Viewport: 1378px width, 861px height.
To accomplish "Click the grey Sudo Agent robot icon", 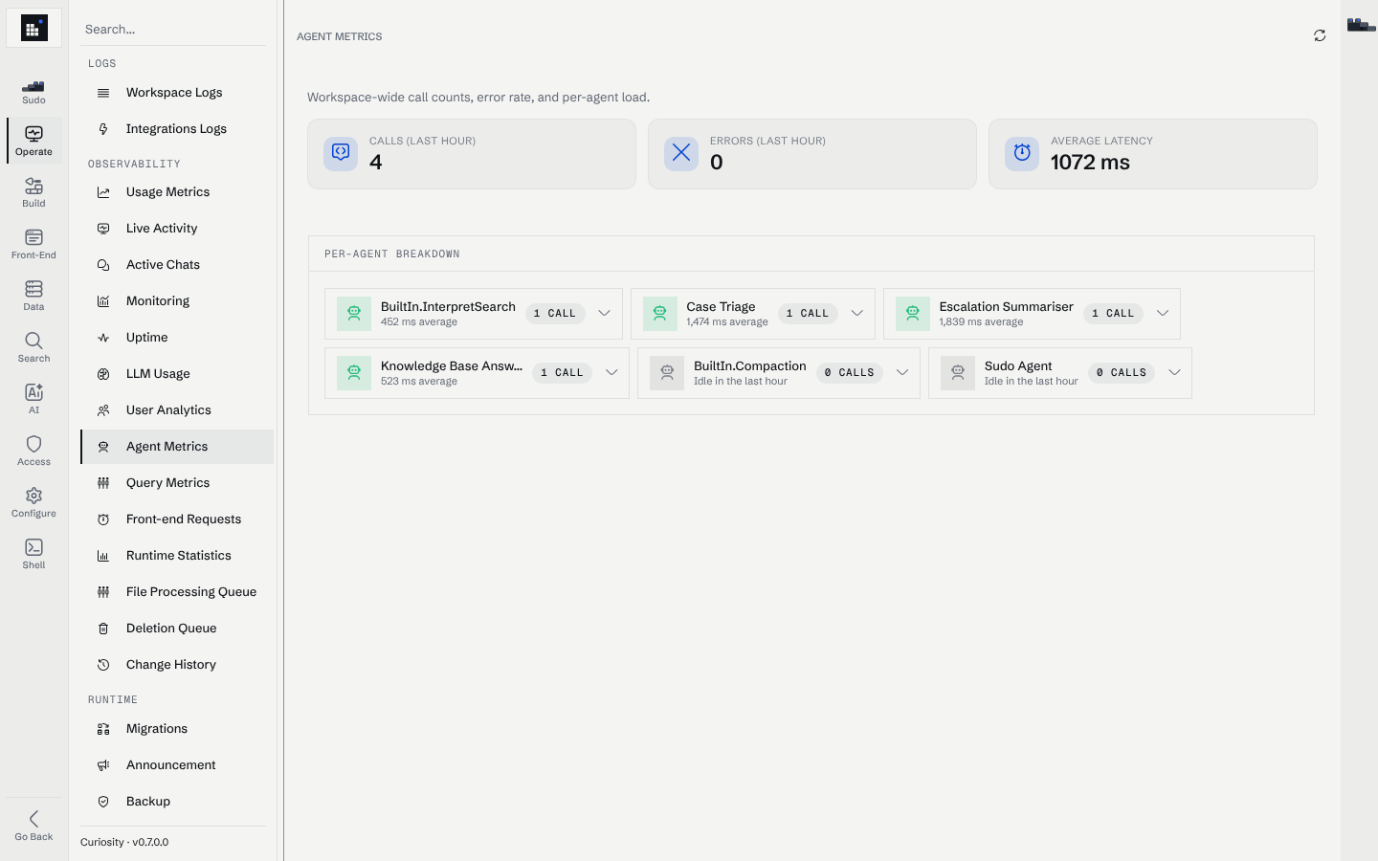I will (x=958, y=373).
